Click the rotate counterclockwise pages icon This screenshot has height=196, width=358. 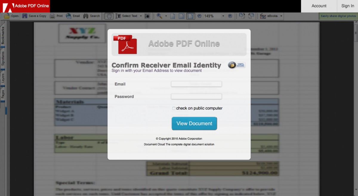[251, 16]
